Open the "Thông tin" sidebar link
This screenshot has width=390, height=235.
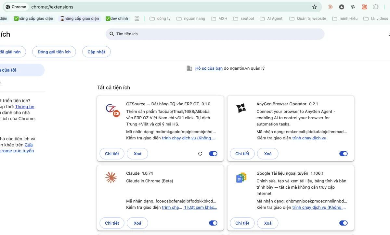[25, 107]
